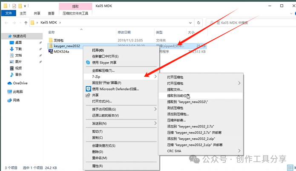Choose 压缩并邮寄... in 7-Zip submenu
296x171 pixels.
(201, 120)
